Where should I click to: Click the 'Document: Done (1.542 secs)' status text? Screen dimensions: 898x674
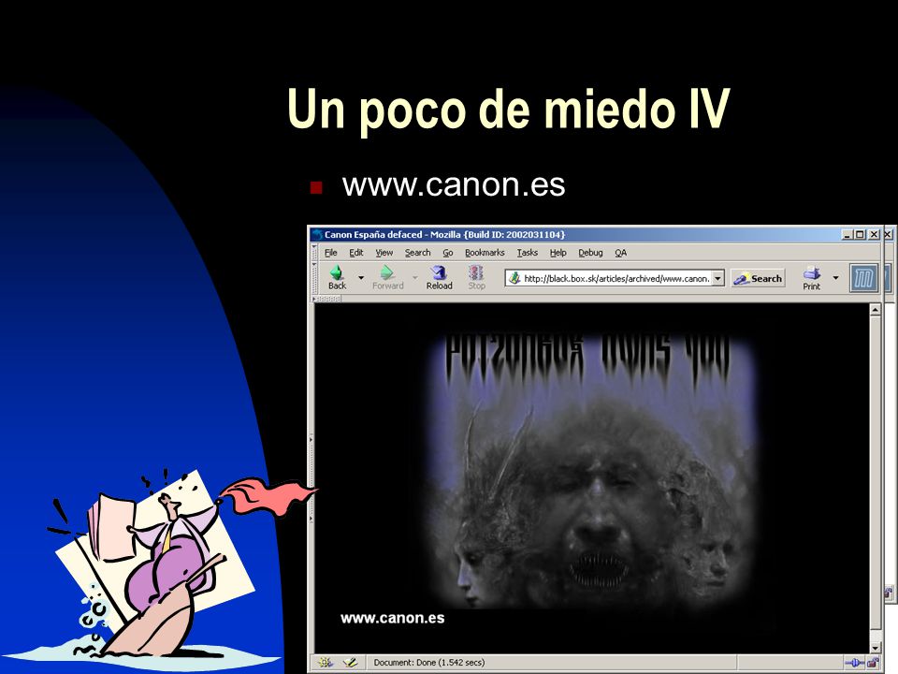tap(429, 663)
